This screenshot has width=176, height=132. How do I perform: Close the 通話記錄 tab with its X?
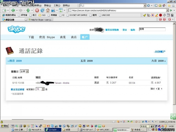[x=26, y=20]
